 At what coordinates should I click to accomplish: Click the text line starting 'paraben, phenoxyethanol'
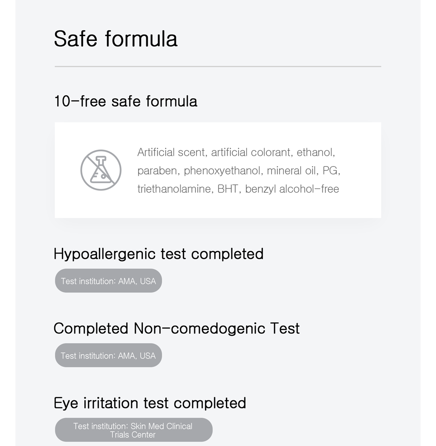[239, 170]
